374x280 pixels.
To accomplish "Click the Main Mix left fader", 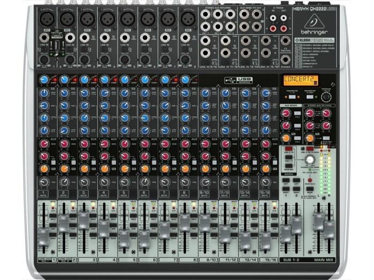I will [318, 222].
